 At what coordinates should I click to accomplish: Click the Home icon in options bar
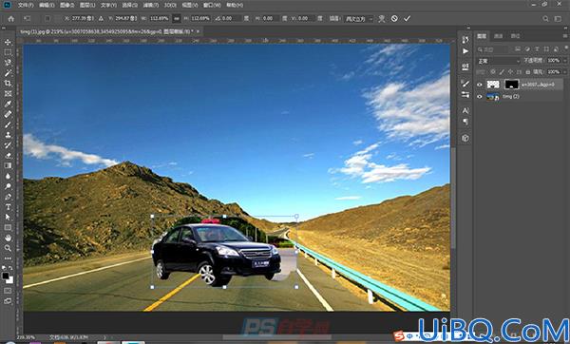11,19
